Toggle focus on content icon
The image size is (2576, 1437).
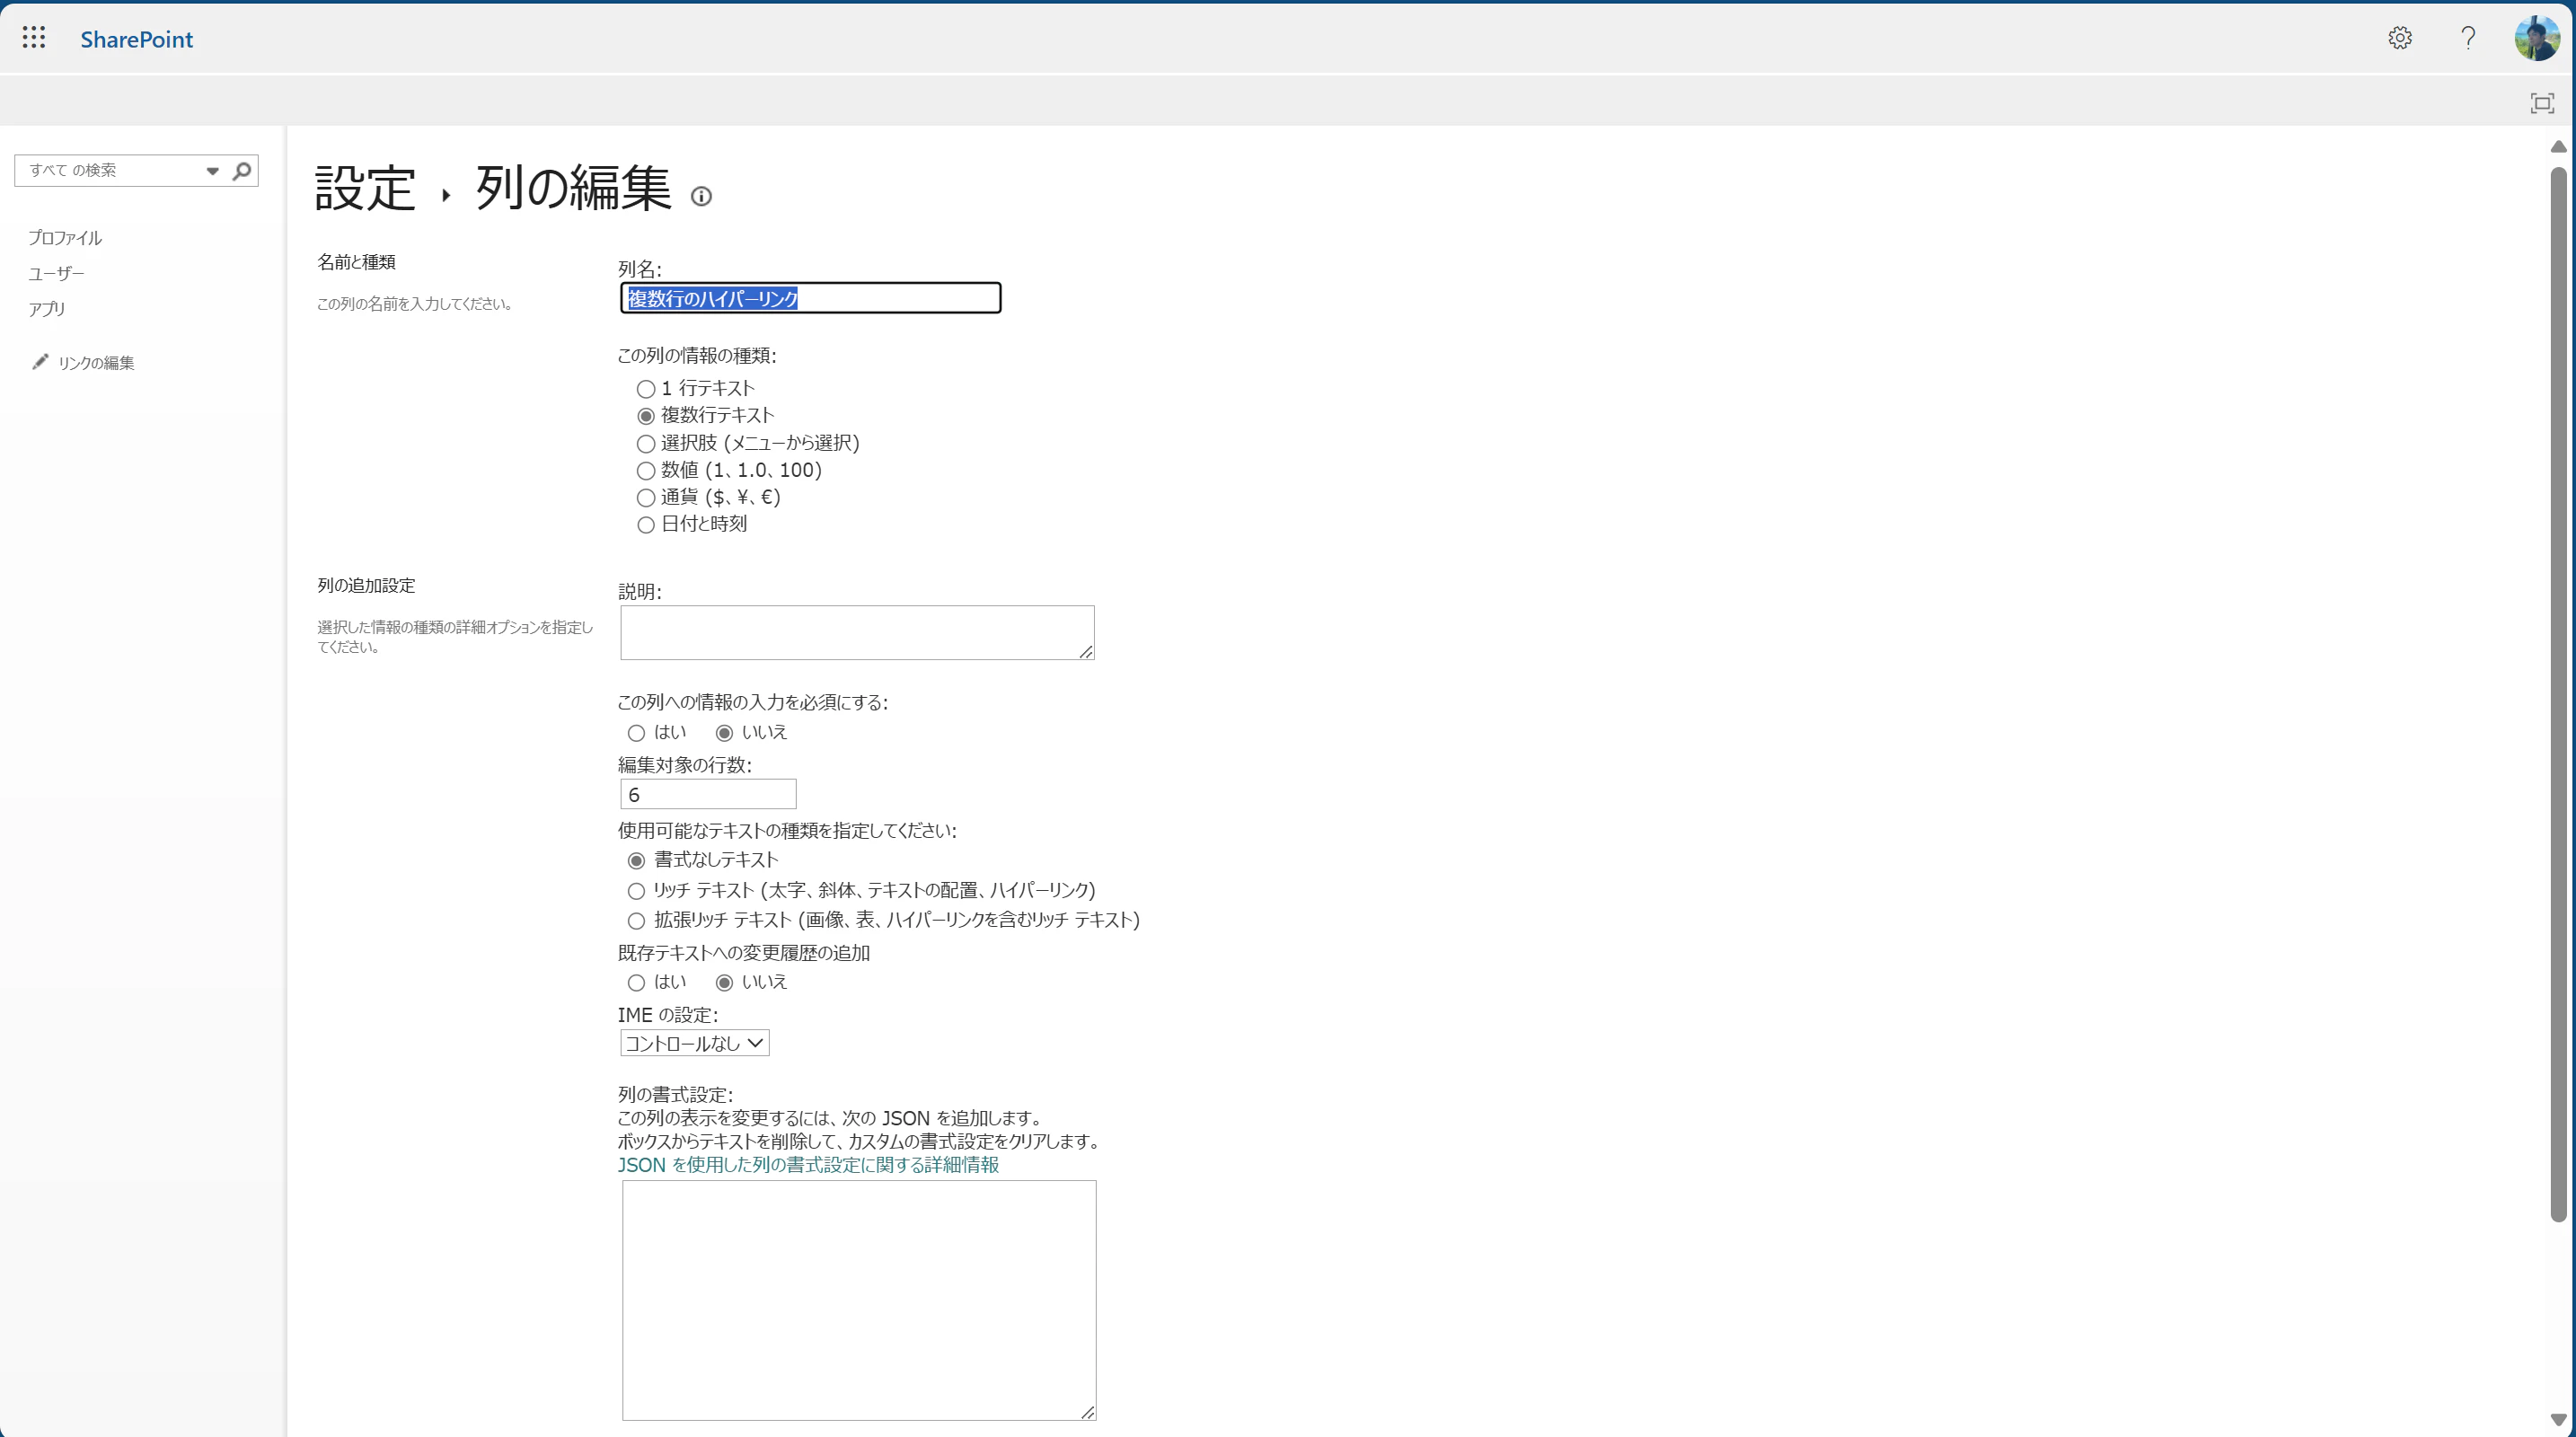(2542, 103)
